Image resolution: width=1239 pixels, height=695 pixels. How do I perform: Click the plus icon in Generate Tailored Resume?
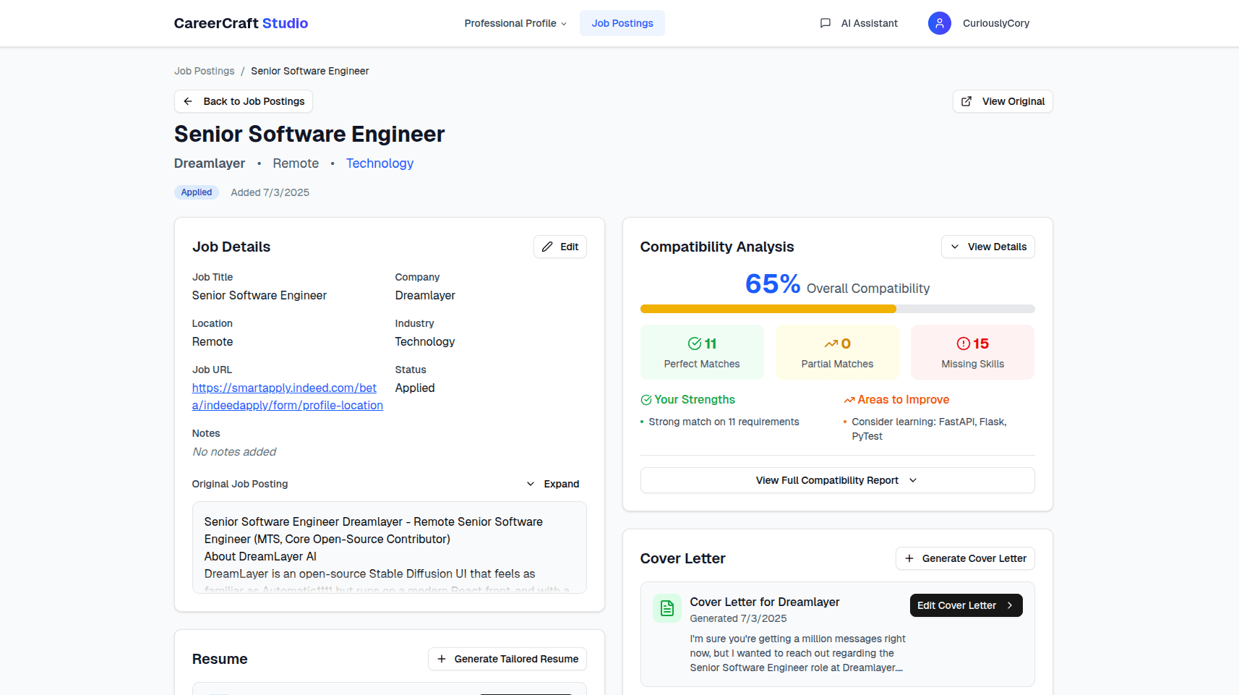[x=442, y=659]
